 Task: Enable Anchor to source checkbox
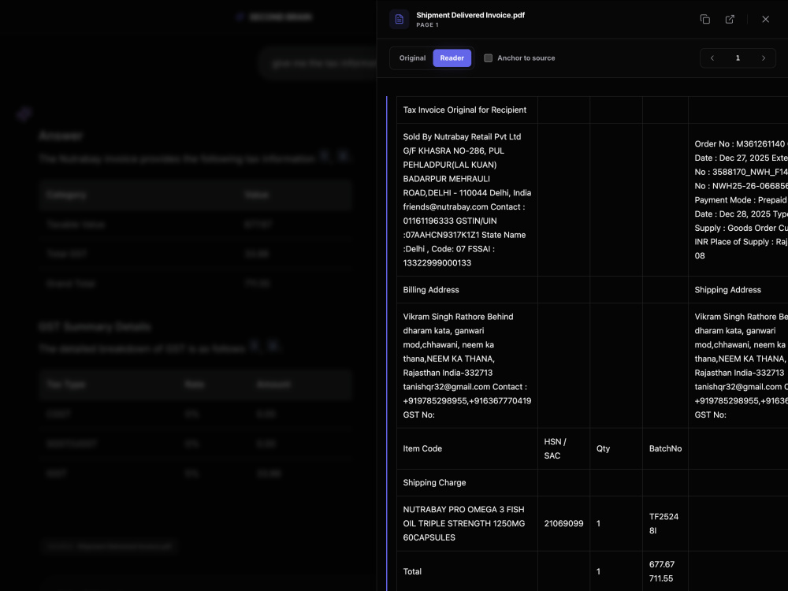point(488,58)
